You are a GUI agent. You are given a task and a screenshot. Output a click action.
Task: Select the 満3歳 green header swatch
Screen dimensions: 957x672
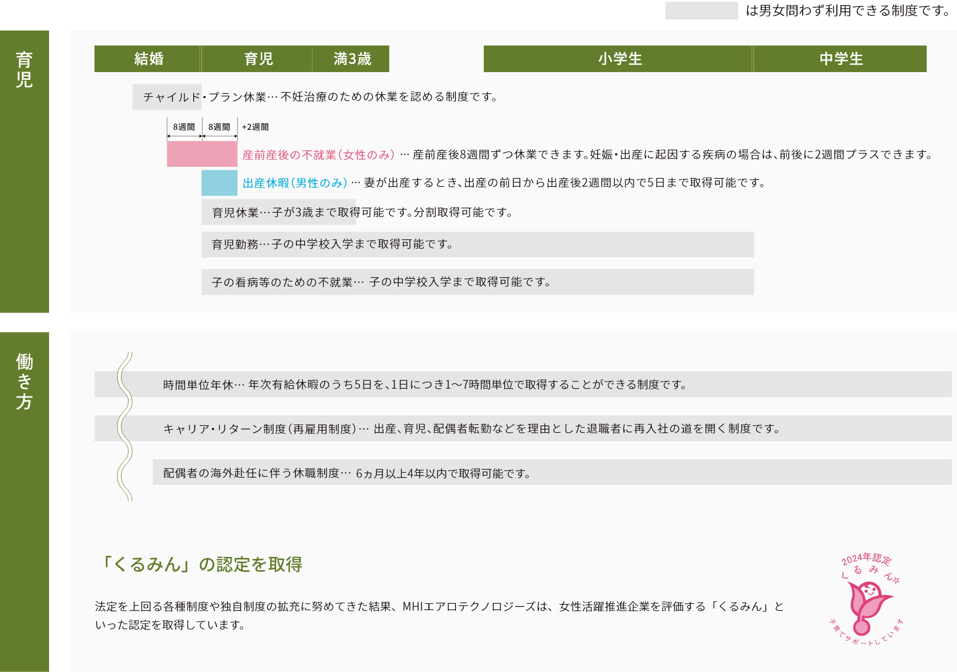352,59
